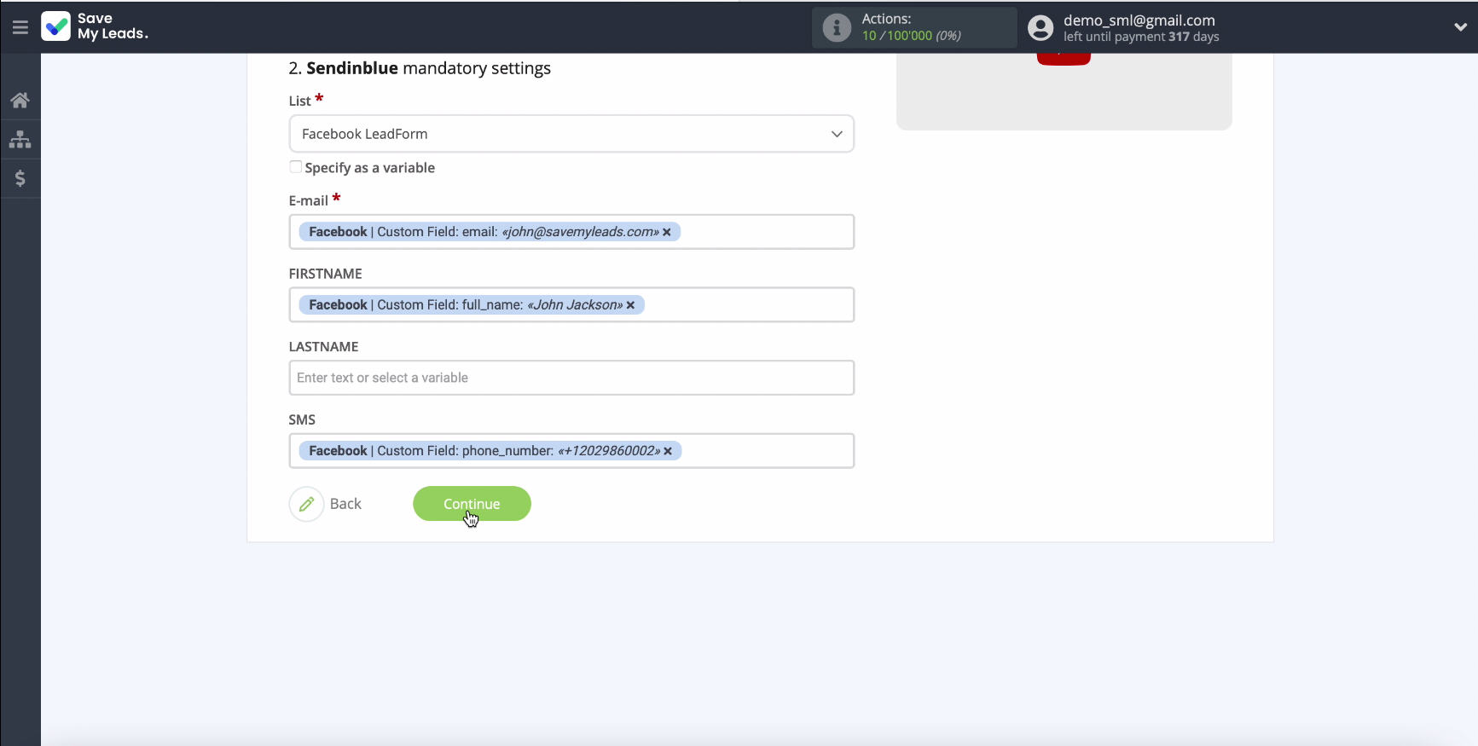Screen dimensions: 1478x746
Task: Click into the E-mail field
Action: click(571, 232)
